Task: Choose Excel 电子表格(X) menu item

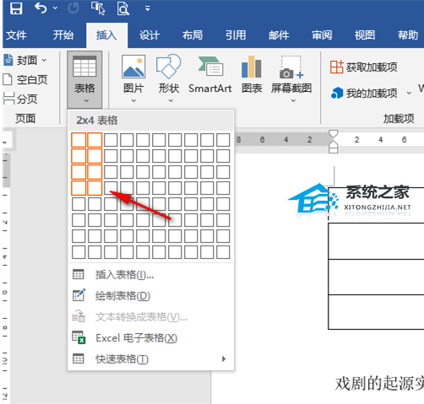Action: click(150, 338)
